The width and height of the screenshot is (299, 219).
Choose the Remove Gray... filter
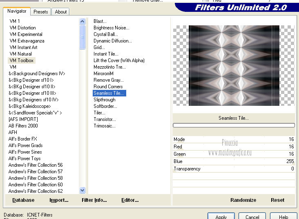coord(109,80)
